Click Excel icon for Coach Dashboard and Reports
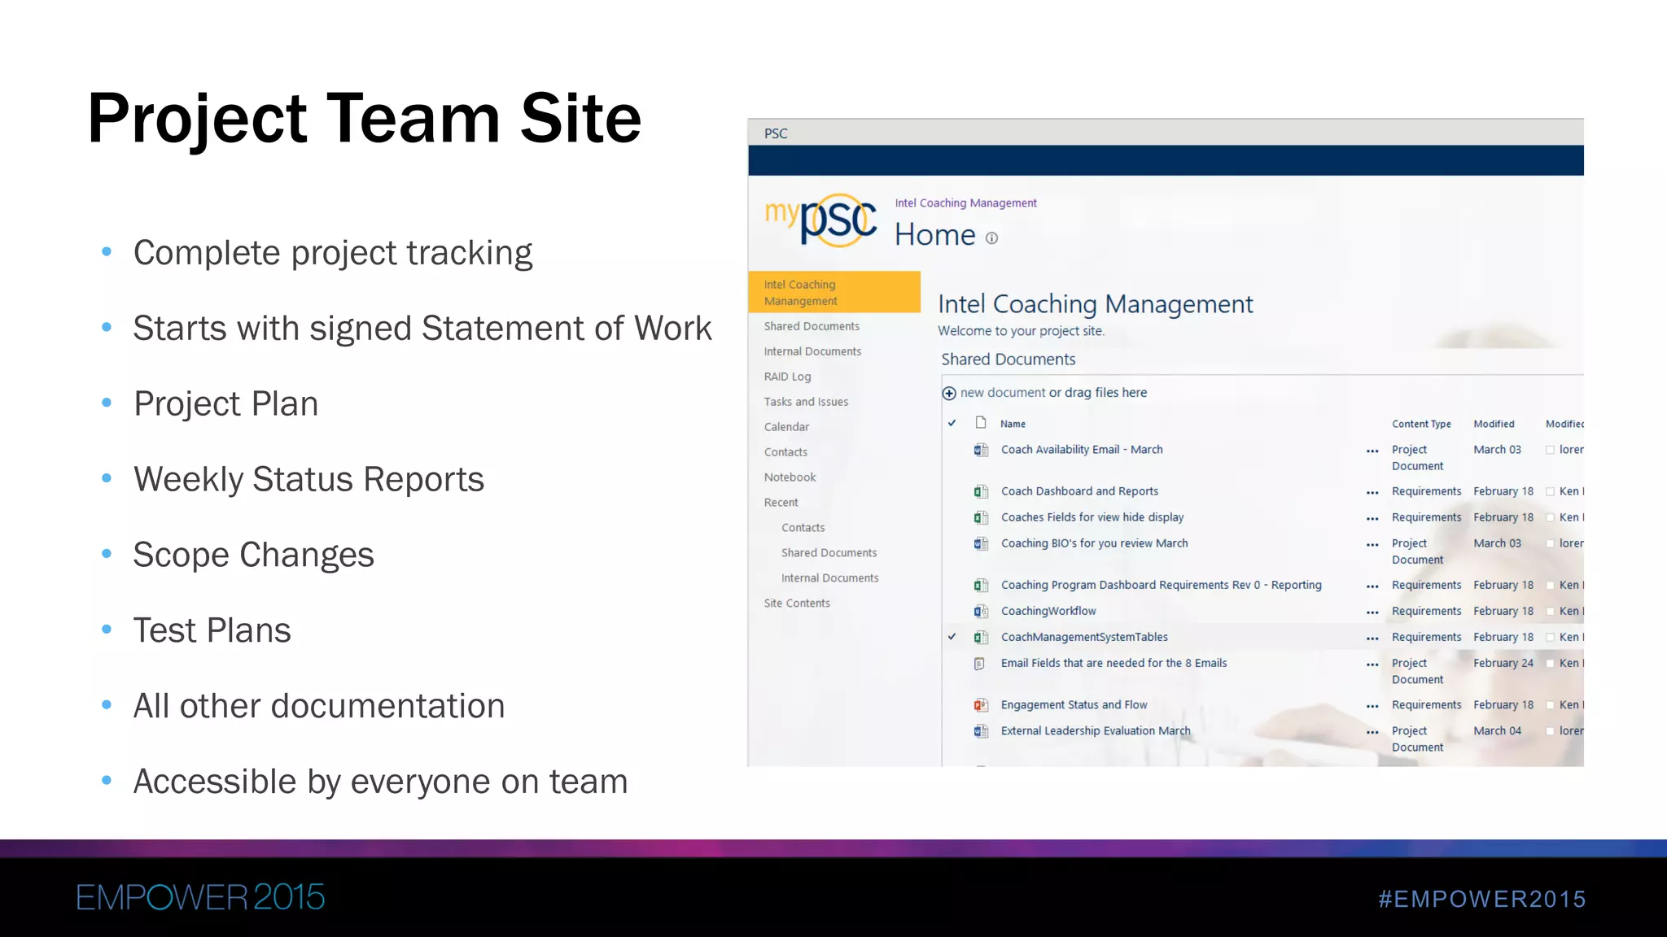This screenshot has height=937, width=1667. pos(982,491)
